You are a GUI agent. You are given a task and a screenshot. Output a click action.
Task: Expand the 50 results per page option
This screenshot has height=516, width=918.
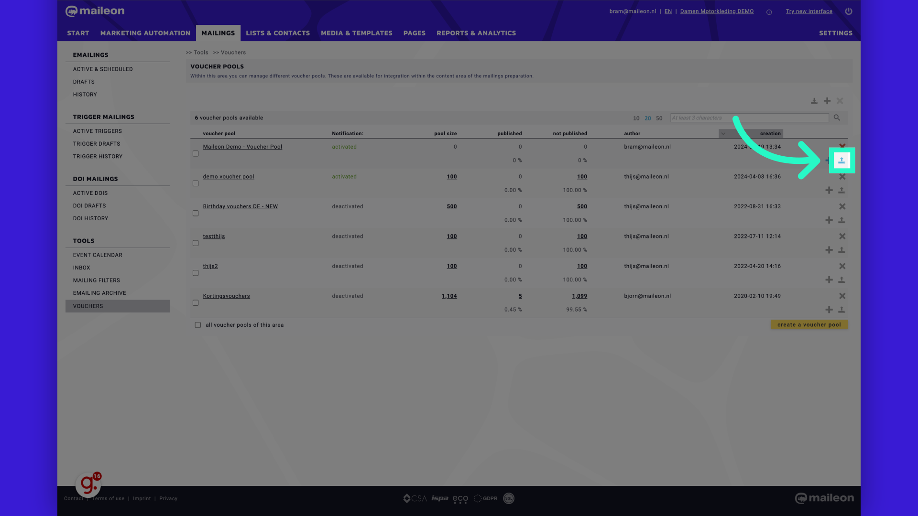point(659,118)
